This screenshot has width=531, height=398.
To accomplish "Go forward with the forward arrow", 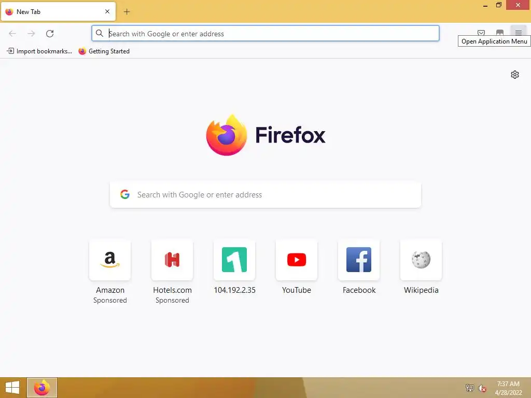I will (31, 34).
